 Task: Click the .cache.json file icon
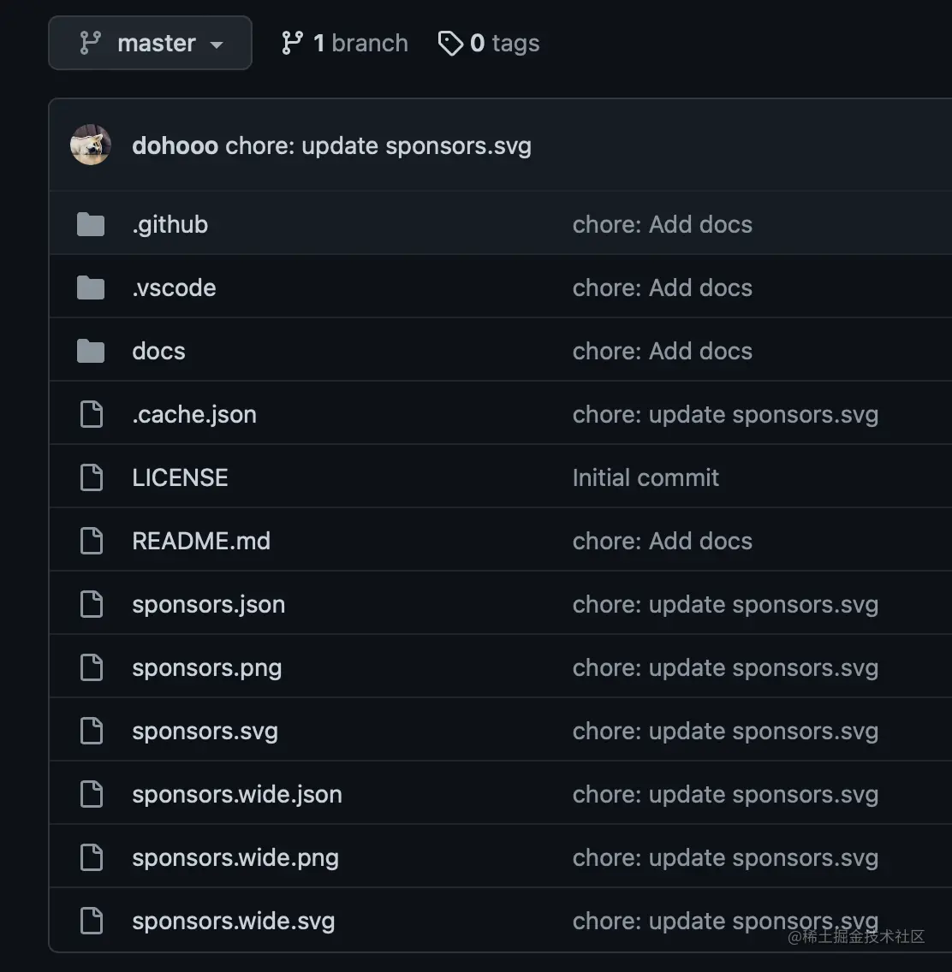pyautogui.click(x=91, y=415)
